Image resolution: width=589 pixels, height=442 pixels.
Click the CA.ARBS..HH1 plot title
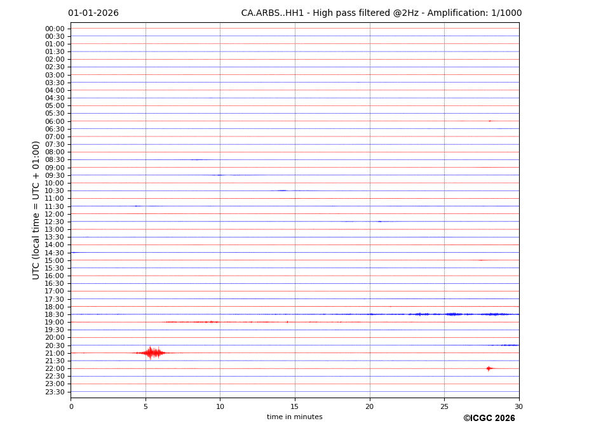coord(381,13)
